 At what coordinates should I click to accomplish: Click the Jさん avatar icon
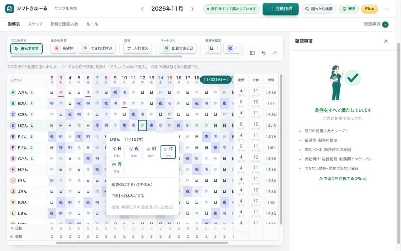(x=13, y=191)
